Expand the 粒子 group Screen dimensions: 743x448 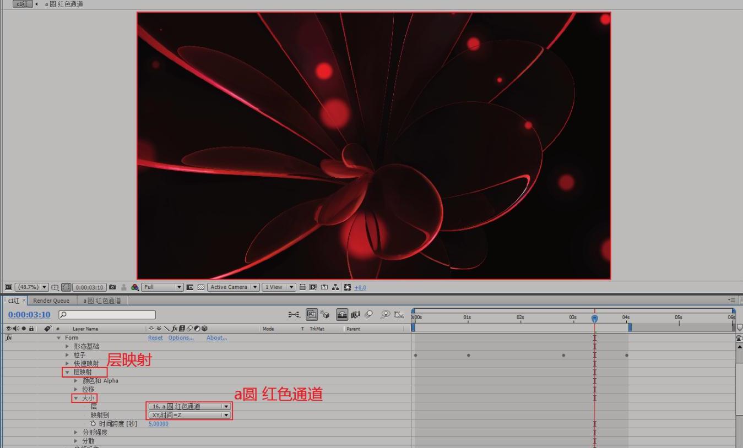[x=67, y=355]
